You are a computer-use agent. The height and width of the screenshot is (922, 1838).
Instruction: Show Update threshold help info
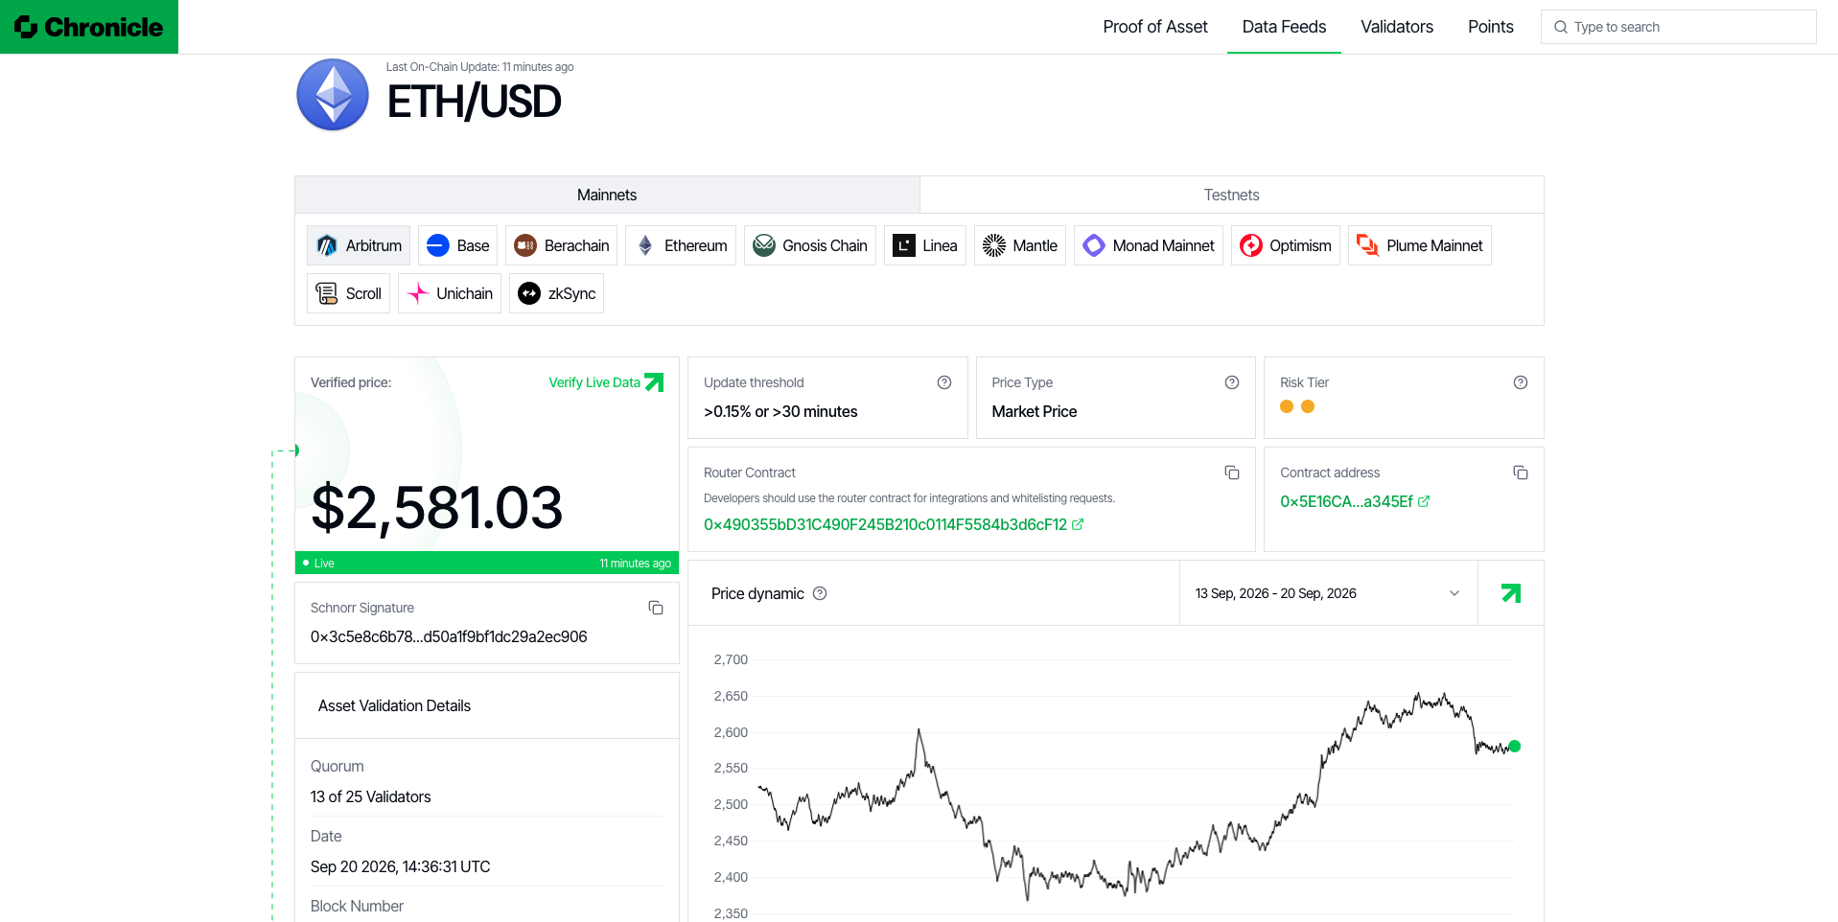pyautogui.click(x=944, y=382)
